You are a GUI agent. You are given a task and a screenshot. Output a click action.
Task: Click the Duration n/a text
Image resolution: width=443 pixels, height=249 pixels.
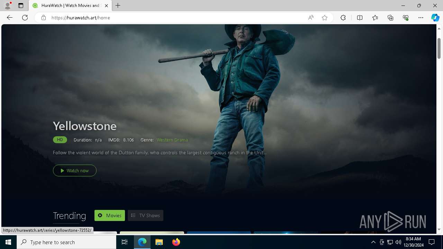tap(88, 140)
